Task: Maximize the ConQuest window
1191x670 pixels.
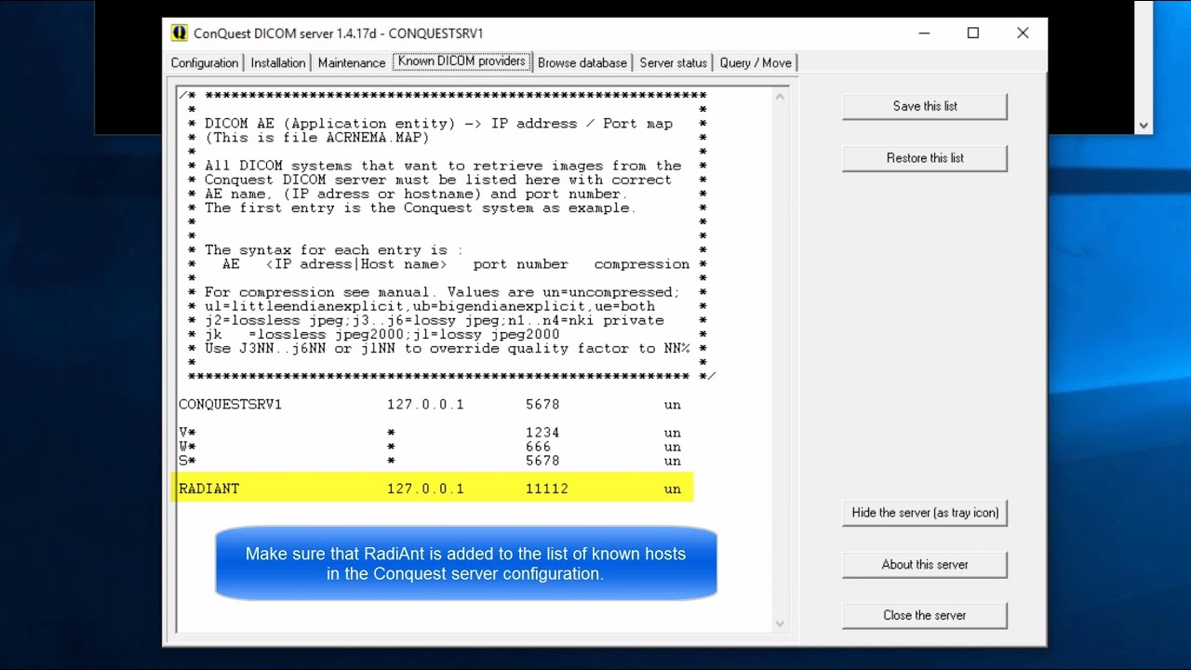Action: [973, 33]
